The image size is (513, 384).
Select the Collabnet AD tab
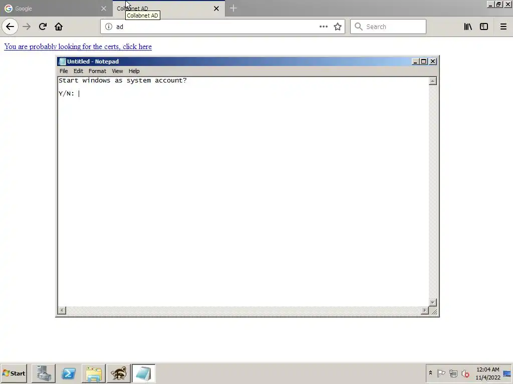[168, 8]
